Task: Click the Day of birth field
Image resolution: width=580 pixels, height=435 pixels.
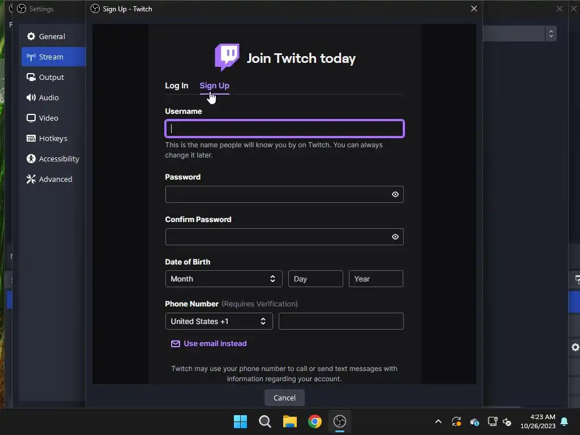Action: click(x=315, y=279)
